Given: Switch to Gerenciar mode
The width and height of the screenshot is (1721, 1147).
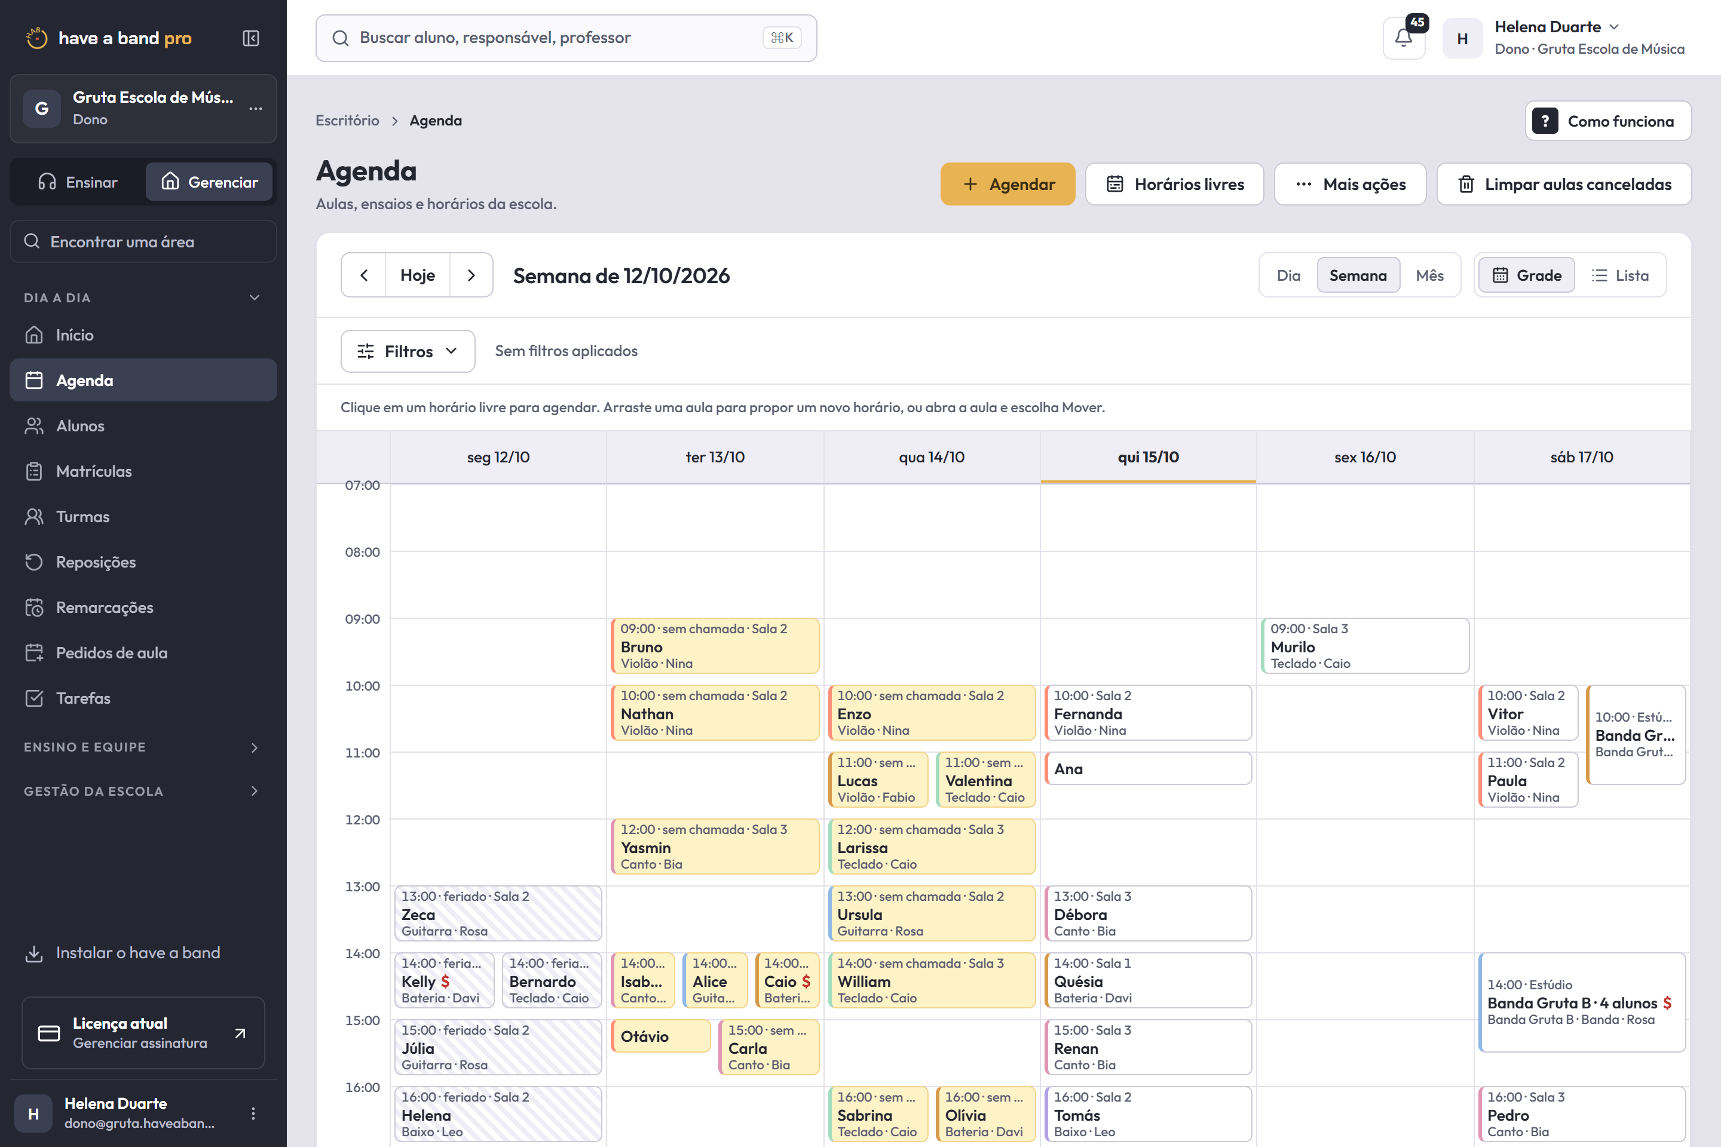Looking at the screenshot, I should coord(209,182).
